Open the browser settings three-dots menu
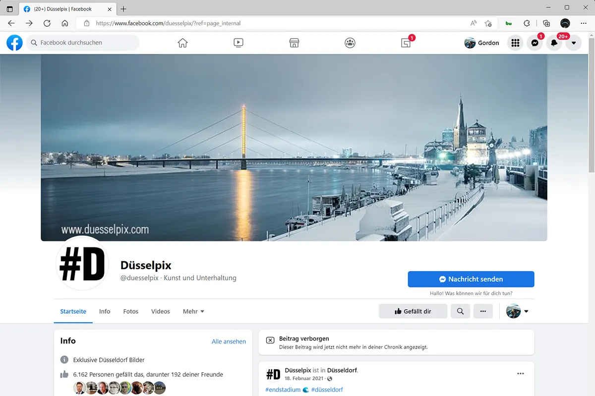Screen dimensions: 595x396 (584, 23)
